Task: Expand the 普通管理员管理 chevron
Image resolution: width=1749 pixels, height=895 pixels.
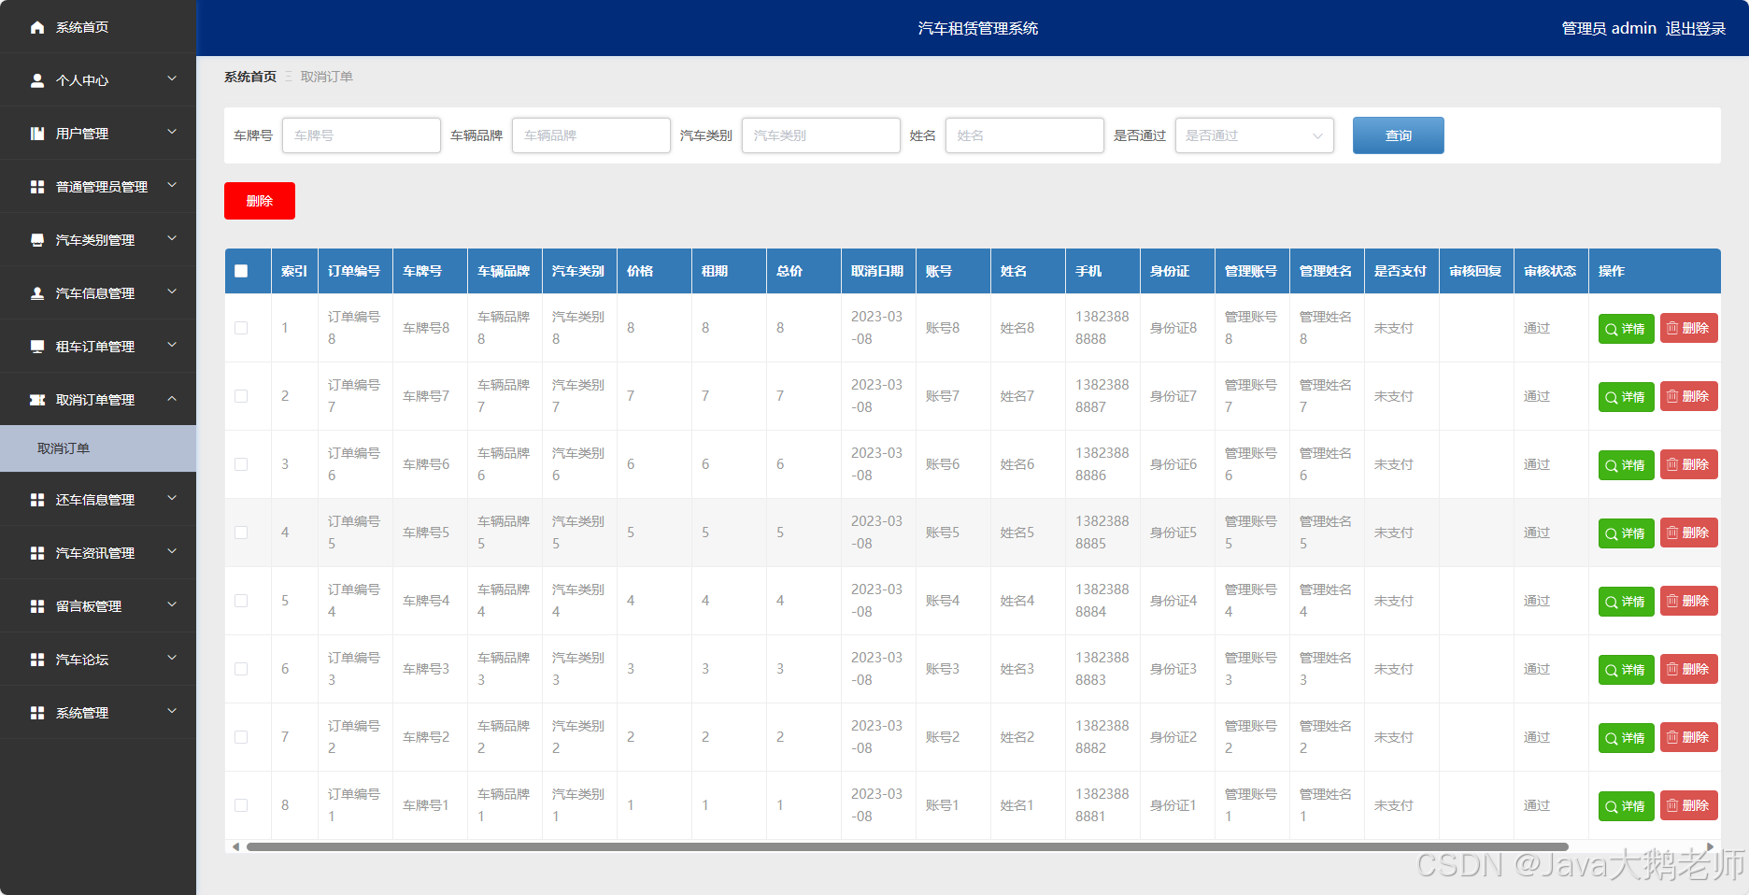Action: click(x=172, y=186)
